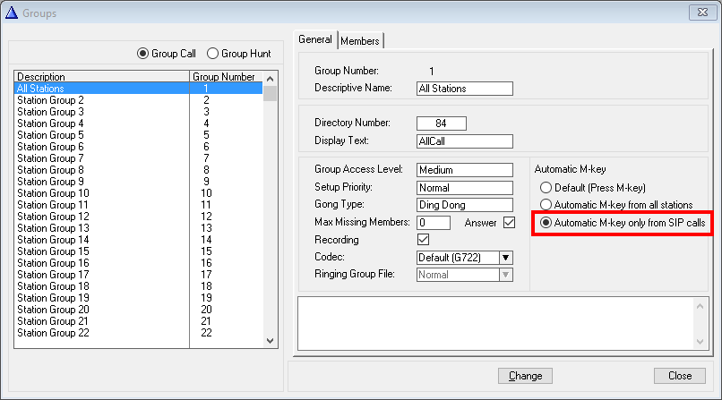
Task: Open the Ringing Group File dropdown
Action: (x=505, y=275)
